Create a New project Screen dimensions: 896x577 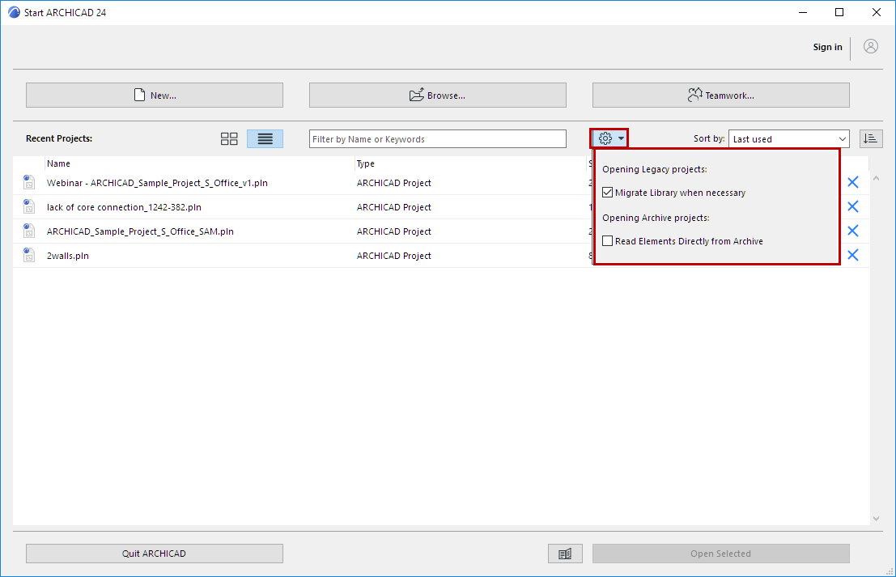click(x=155, y=95)
